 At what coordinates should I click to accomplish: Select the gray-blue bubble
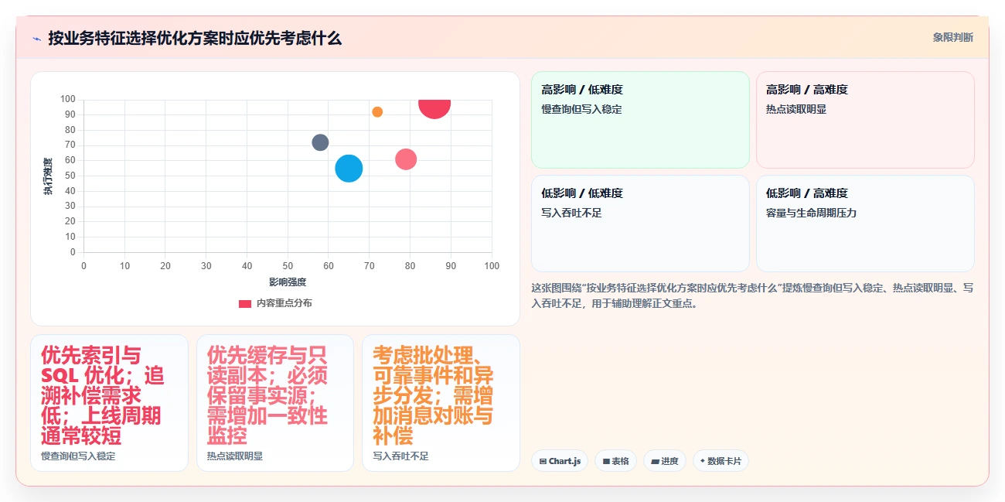tap(320, 142)
